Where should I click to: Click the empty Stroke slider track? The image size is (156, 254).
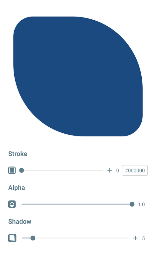(x=63, y=170)
